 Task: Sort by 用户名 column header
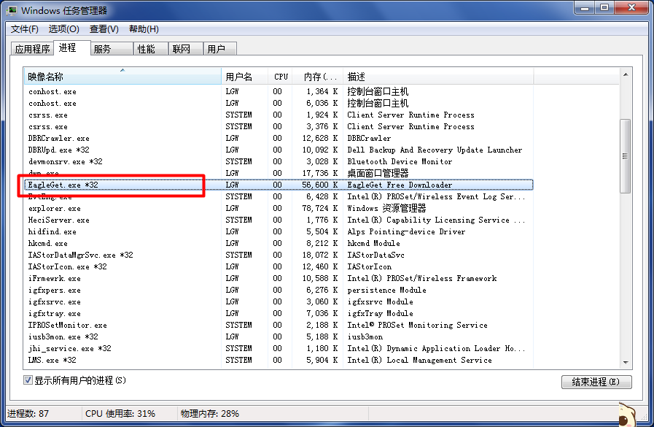tap(244, 77)
